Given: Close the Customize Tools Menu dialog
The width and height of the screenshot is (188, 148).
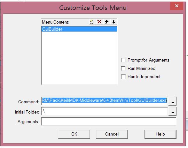Looking at the screenshot, I should (x=176, y=6).
